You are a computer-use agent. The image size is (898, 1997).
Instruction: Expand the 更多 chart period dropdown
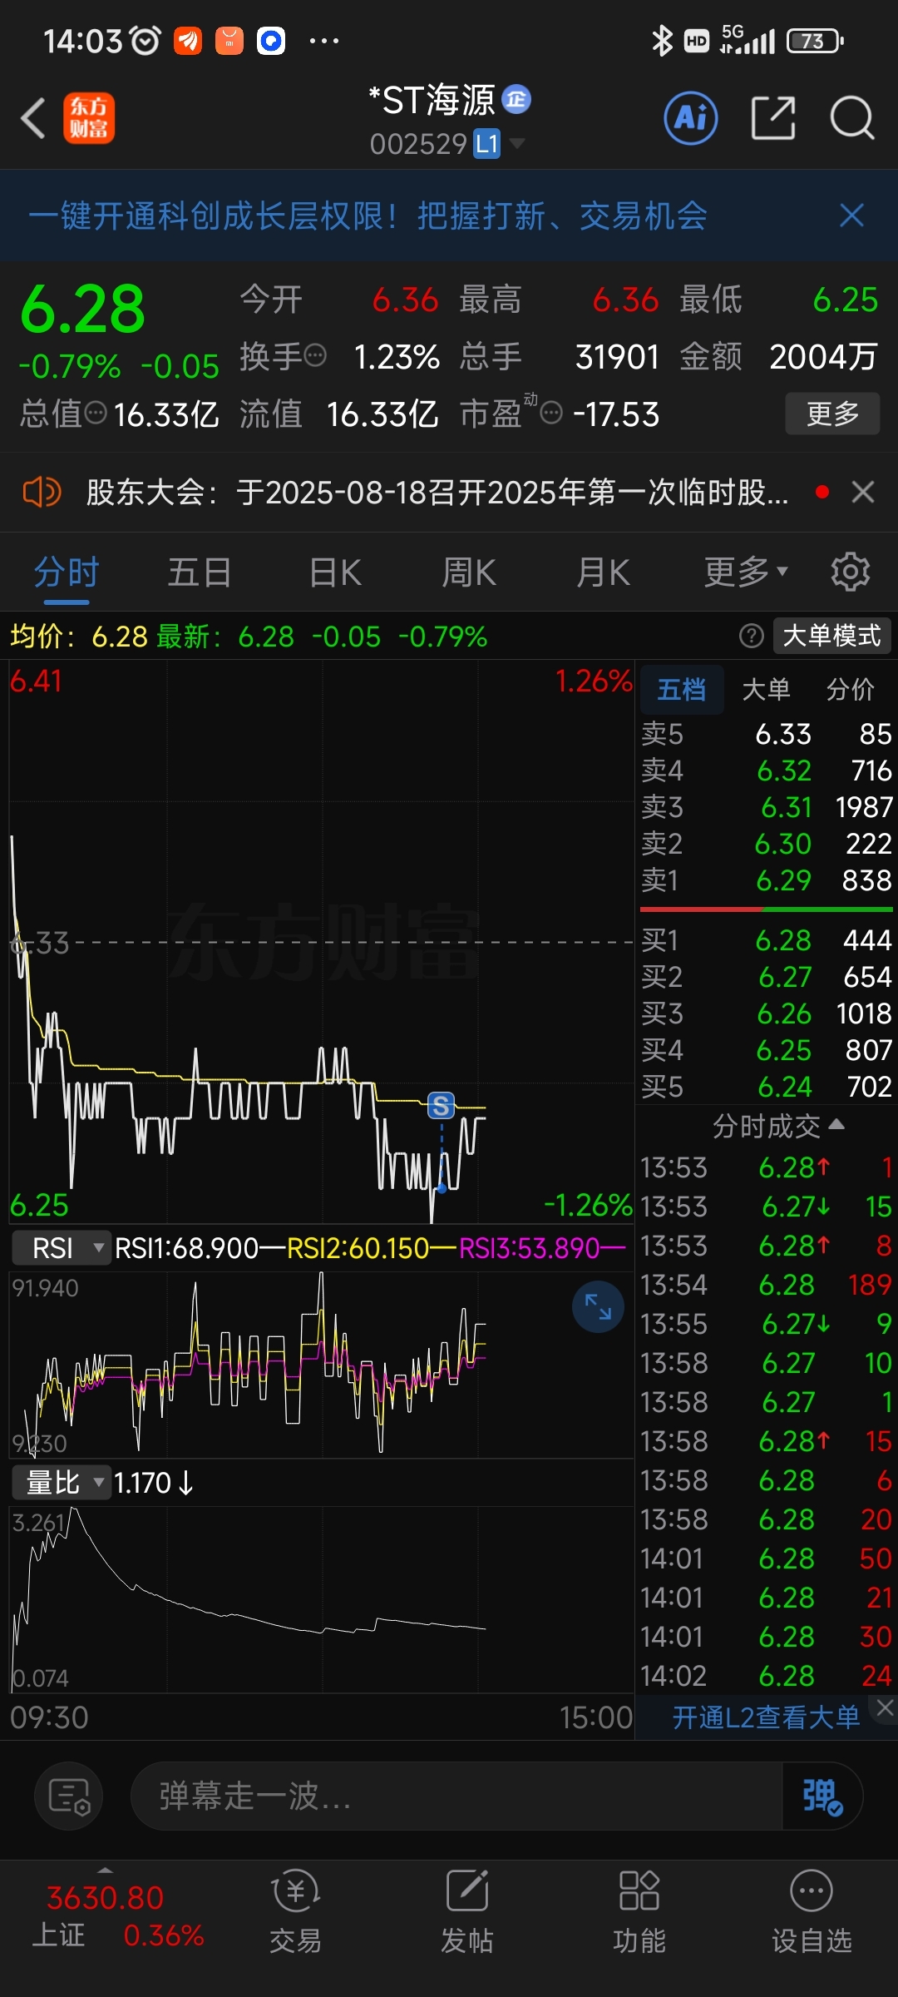pos(746,572)
